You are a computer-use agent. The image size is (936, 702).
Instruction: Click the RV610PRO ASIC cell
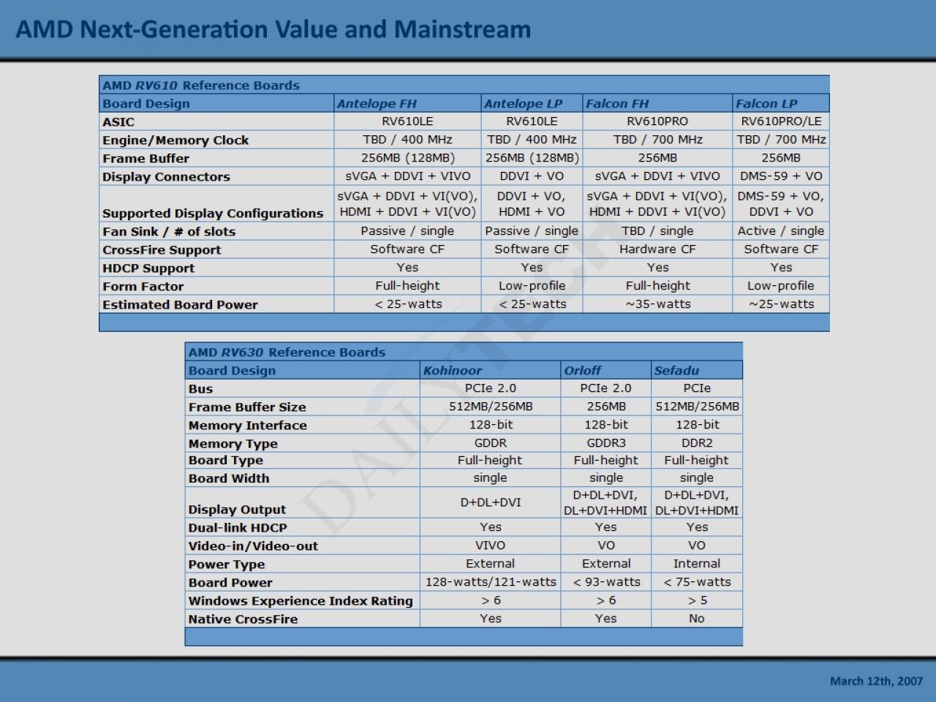(657, 121)
